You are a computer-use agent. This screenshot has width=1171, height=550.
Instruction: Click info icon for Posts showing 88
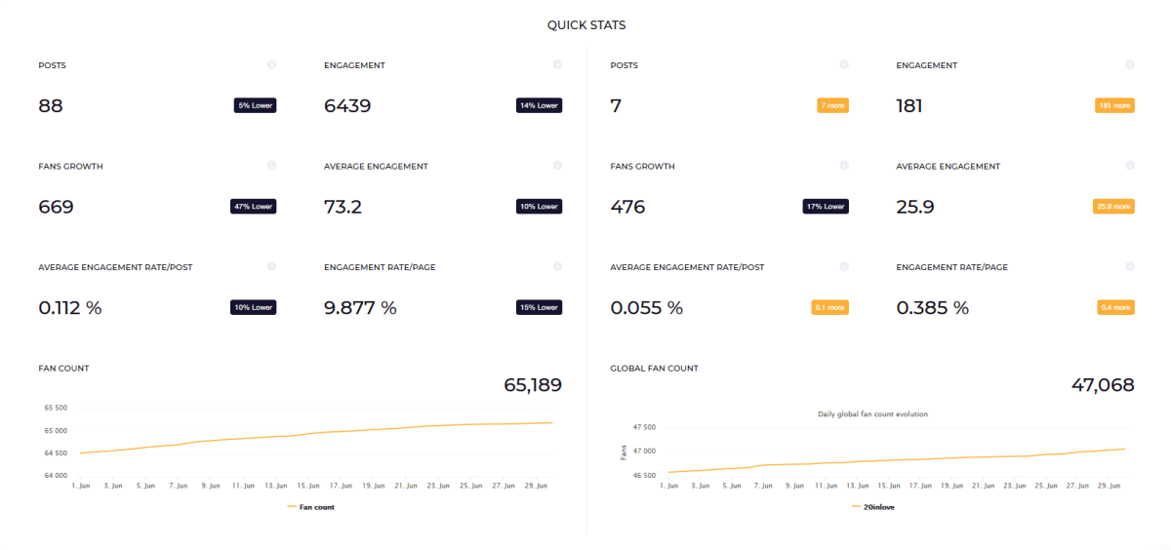(x=271, y=64)
